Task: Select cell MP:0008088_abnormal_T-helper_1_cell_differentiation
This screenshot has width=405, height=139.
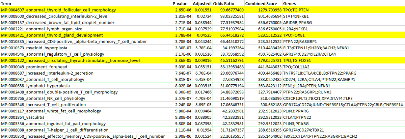Action: (85, 130)
